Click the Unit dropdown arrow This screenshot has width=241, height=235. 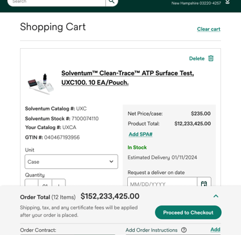[x=111, y=161]
